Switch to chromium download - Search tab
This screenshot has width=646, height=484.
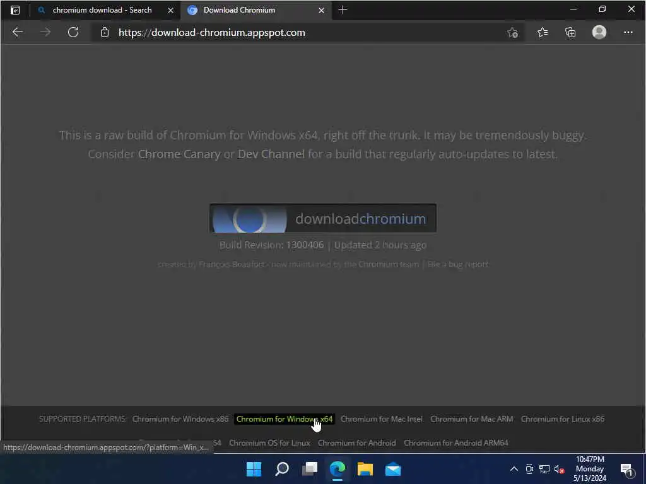point(102,10)
